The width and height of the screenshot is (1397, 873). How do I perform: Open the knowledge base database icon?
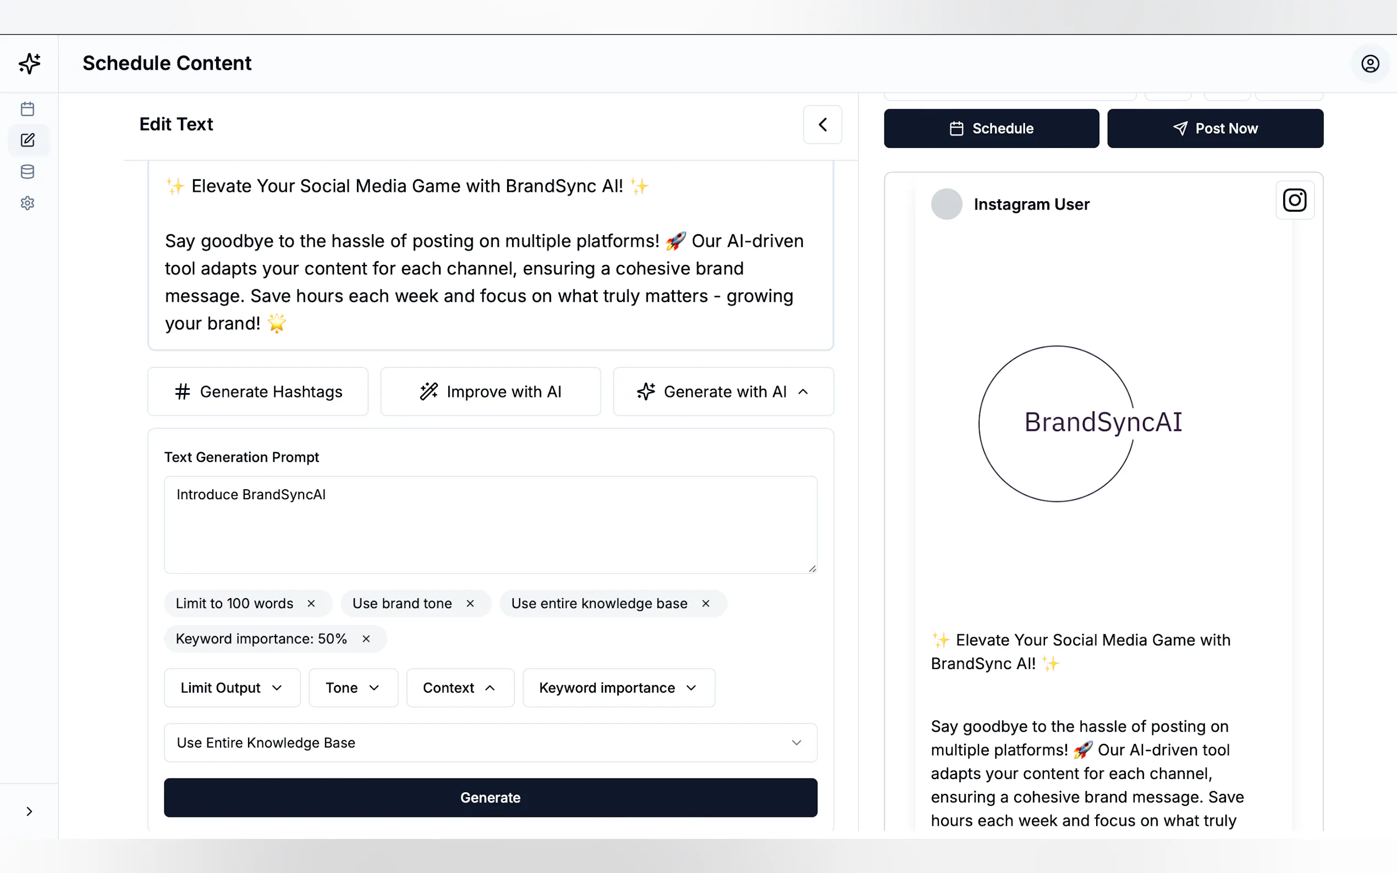[27, 172]
